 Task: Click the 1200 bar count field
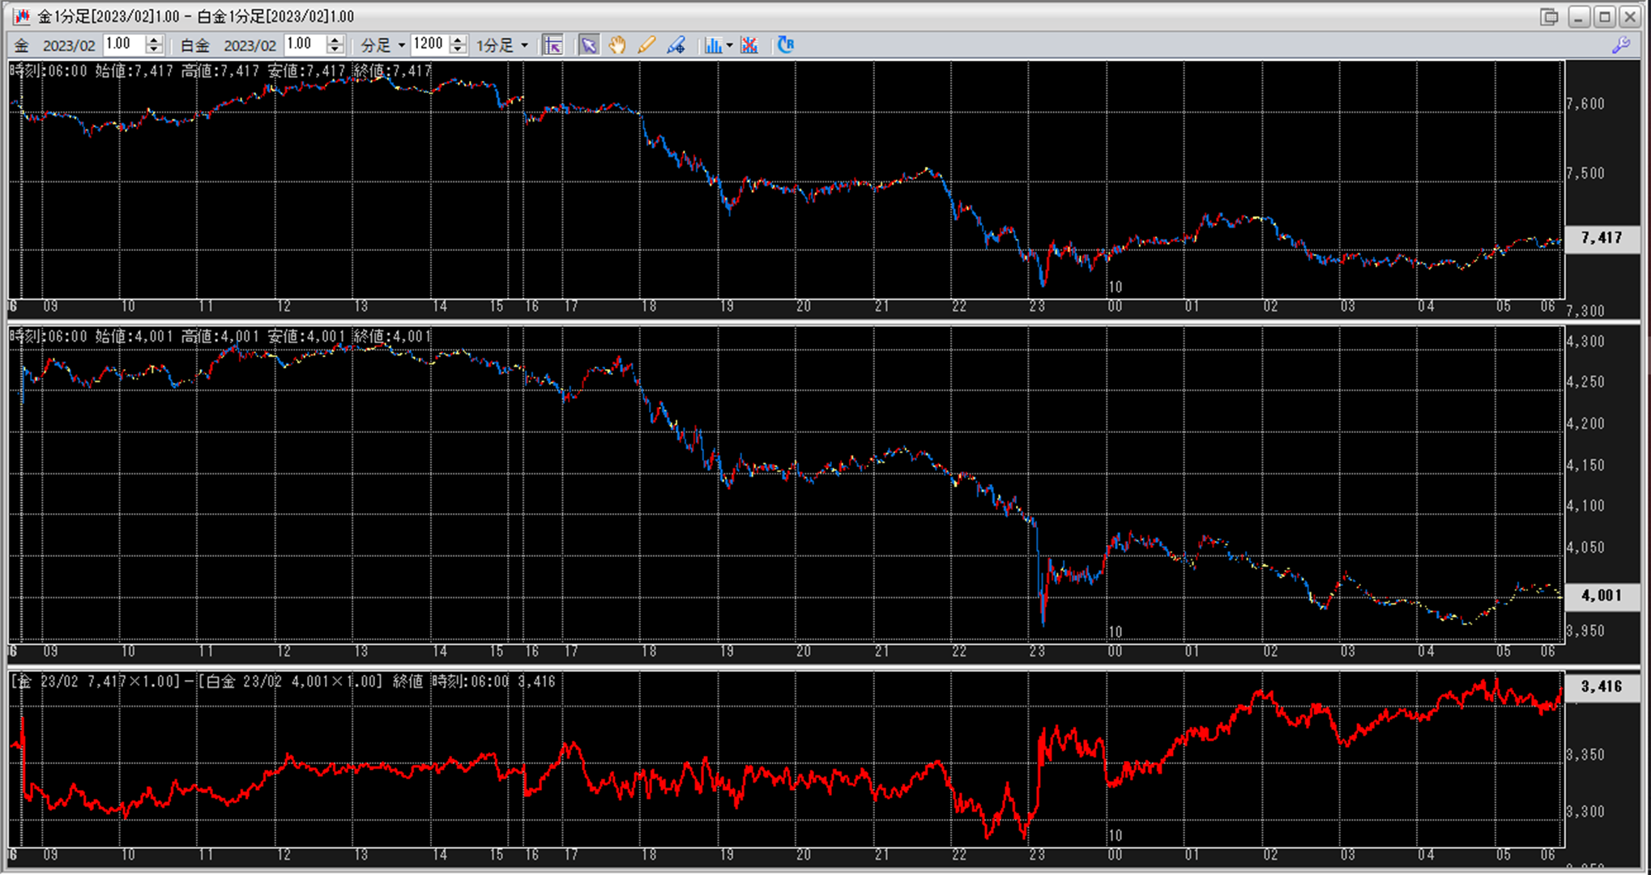click(429, 45)
